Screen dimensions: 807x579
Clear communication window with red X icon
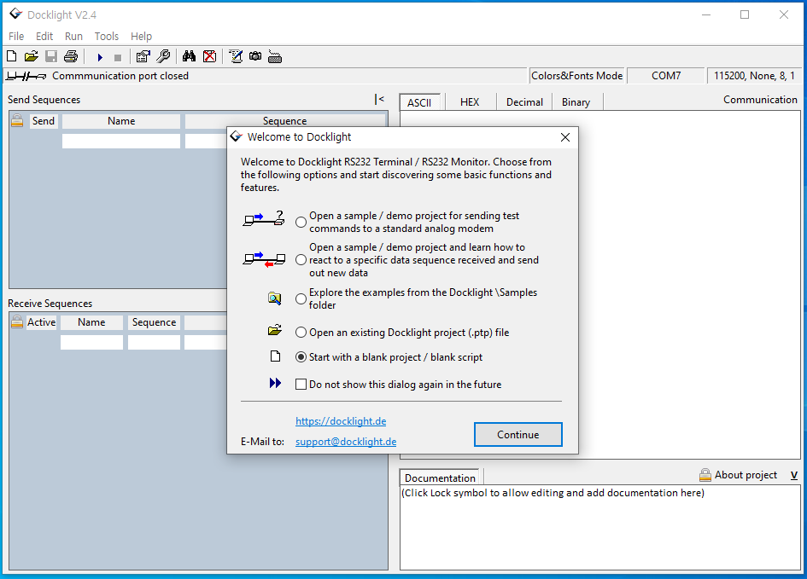[x=209, y=57]
